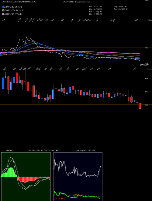The image size is (152, 201).
Task: Click the Pre C: 753.95 value
Action: tap(95, 14)
